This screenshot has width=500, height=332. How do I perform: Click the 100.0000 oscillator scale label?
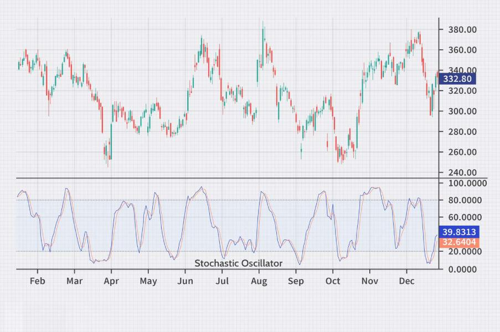click(465, 183)
